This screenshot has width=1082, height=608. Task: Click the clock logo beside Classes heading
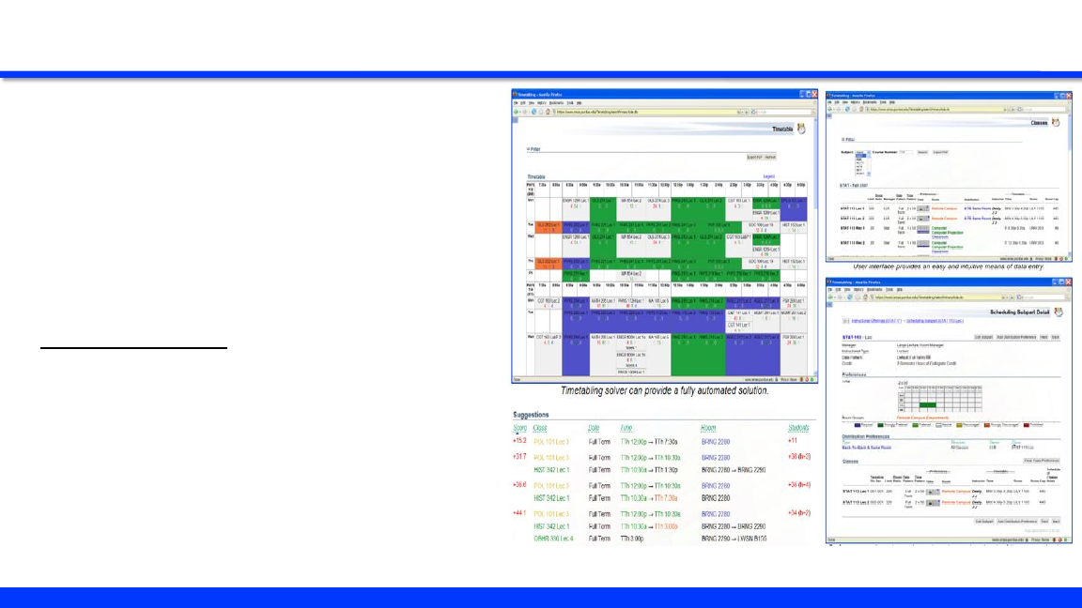pos(1055,122)
